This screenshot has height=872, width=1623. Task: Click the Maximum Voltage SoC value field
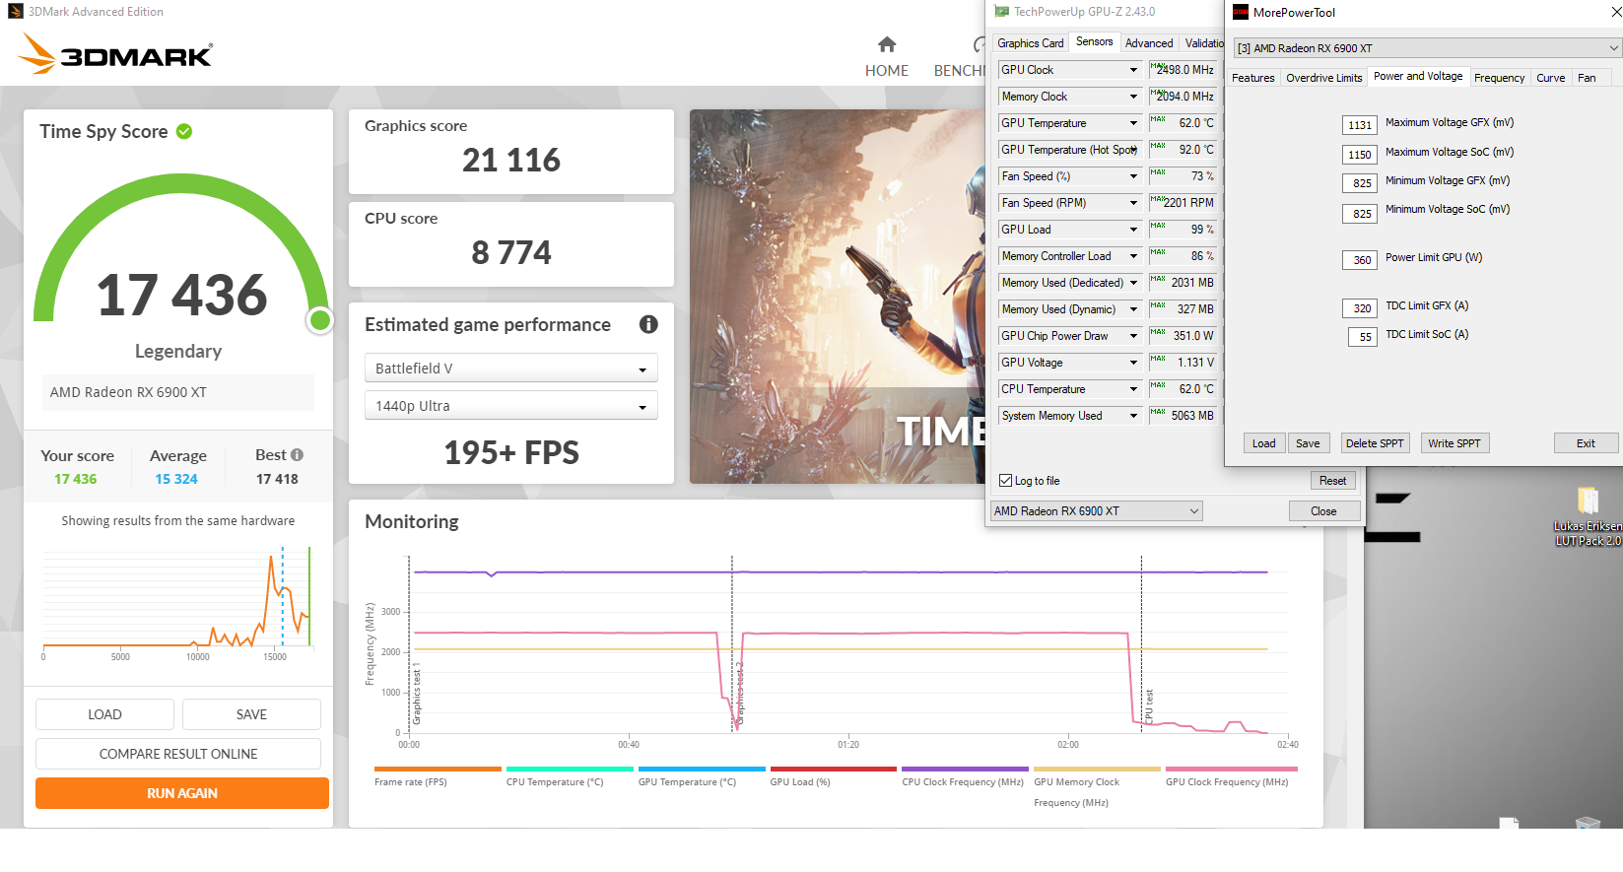[1360, 155]
